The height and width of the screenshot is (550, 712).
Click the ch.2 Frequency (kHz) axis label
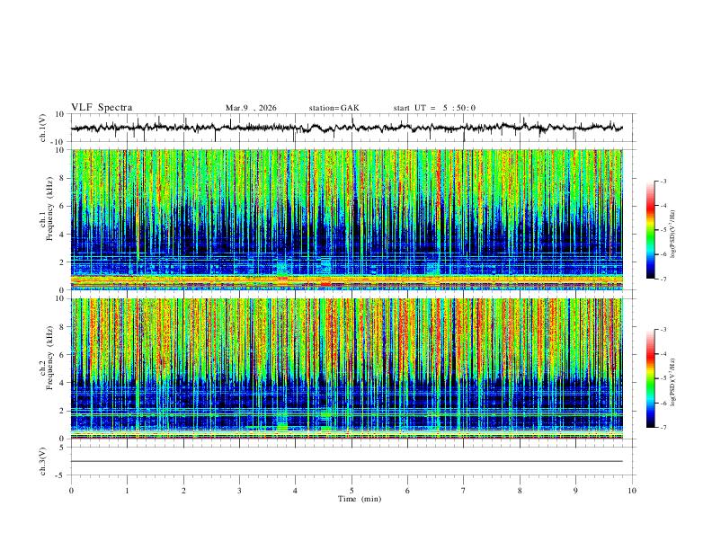click(x=46, y=359)
